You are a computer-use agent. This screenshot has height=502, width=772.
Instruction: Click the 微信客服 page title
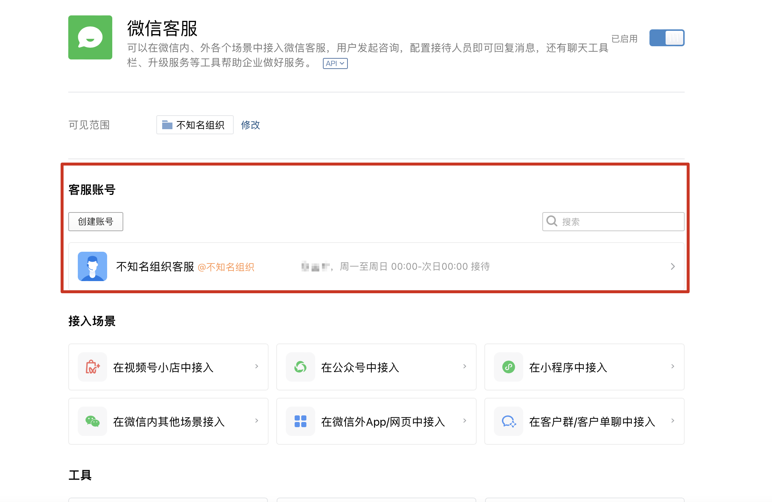163,28
